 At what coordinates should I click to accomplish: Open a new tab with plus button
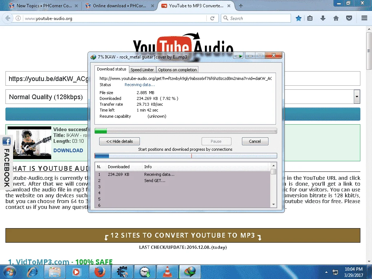[241, 6]
